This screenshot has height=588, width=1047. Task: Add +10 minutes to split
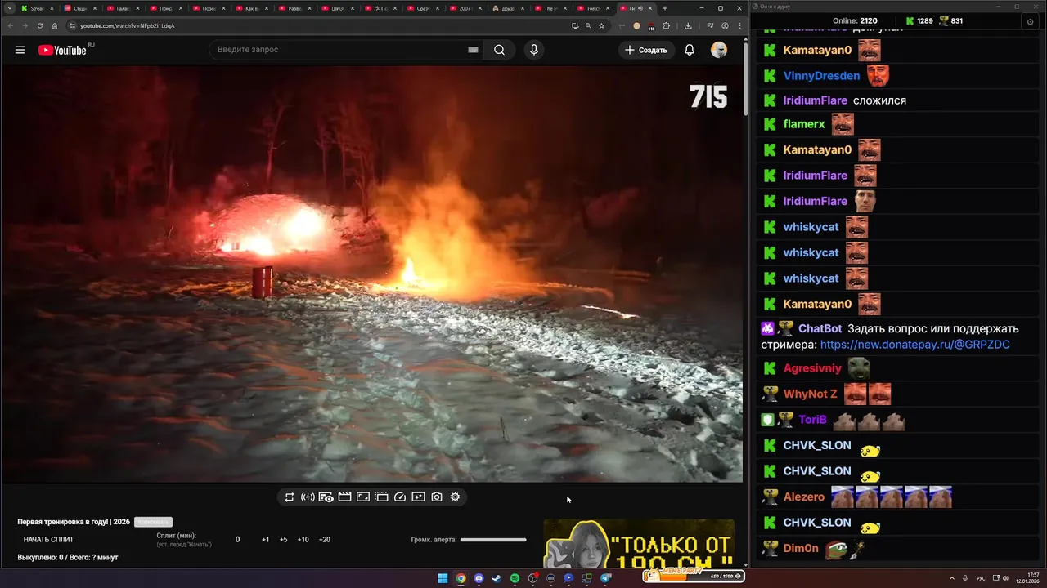point(303,540)
